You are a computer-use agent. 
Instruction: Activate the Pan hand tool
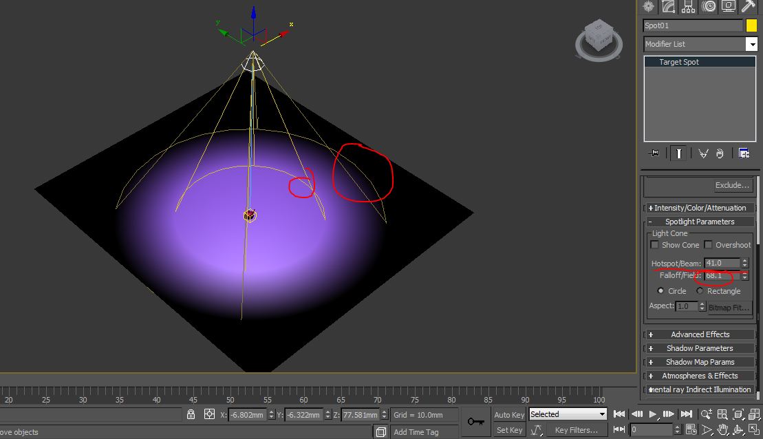(724, 431)
